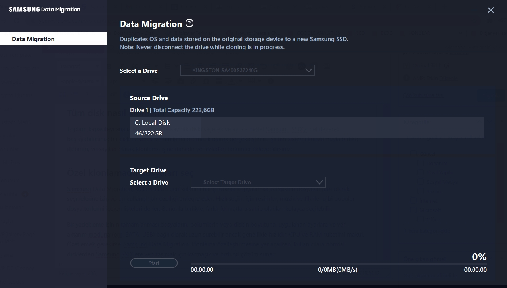
Task: Select the C: Local Disk partition
Action: tap(165, 128)
